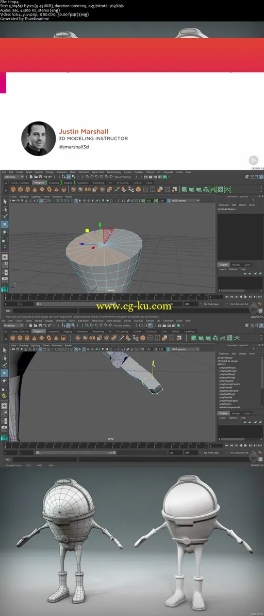Toggle Auto Keyframe in the robot arm scene
This screenshot has width=264, height=616.
(x=255, y=453)
